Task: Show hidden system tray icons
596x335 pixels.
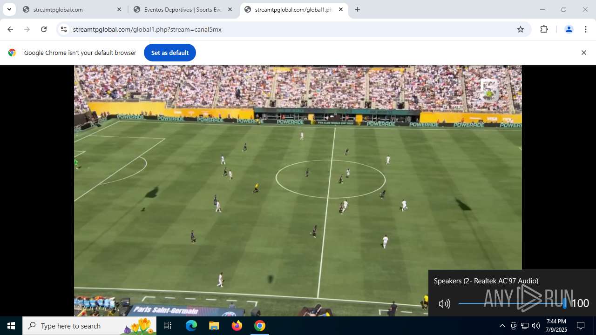Action: point(502,326)
